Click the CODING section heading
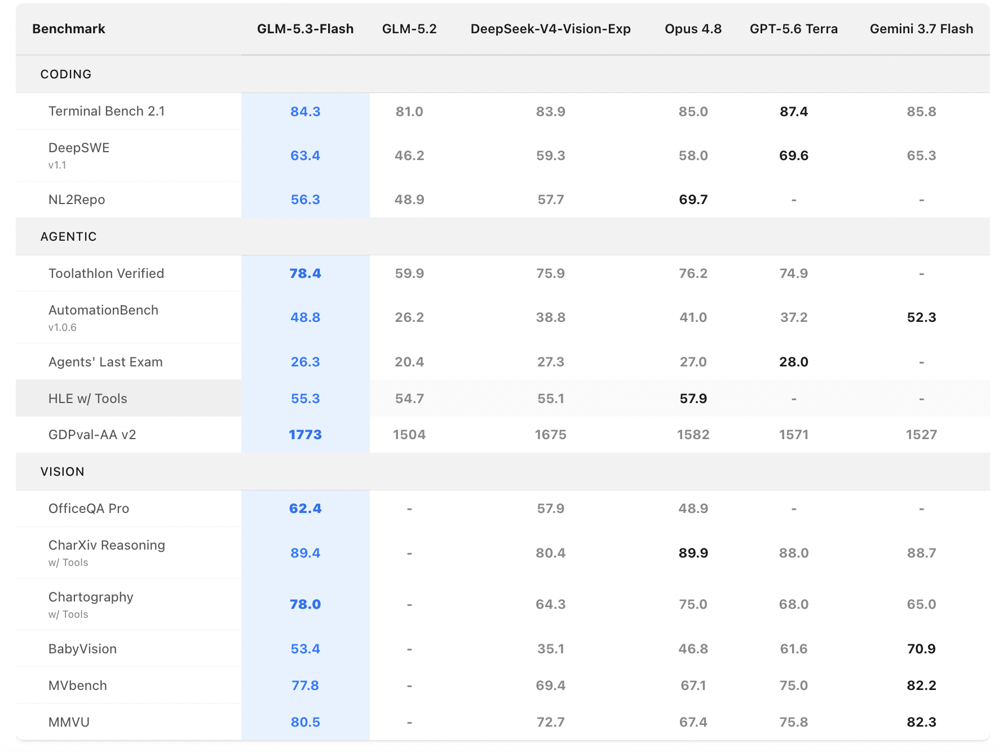The width and height of the screenshot is (999, 752). coord(66,74)
